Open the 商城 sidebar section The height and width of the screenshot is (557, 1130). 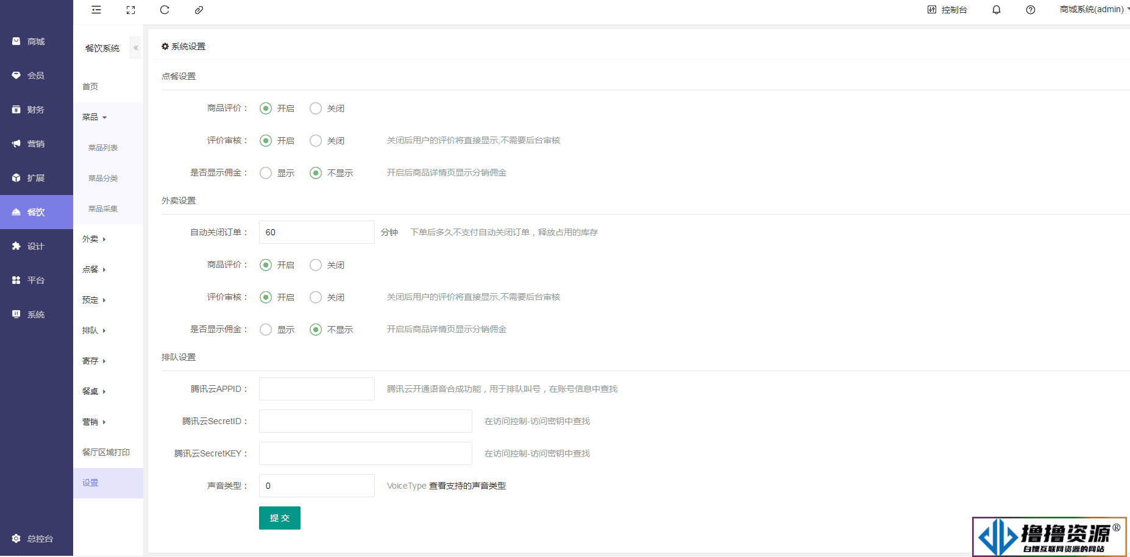pos(37,41)
